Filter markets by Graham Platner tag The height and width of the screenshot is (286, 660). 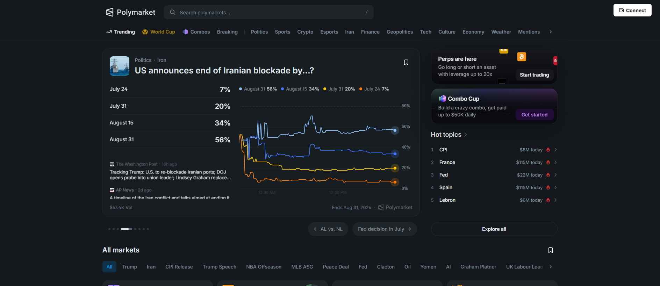(x=478, y=267)
